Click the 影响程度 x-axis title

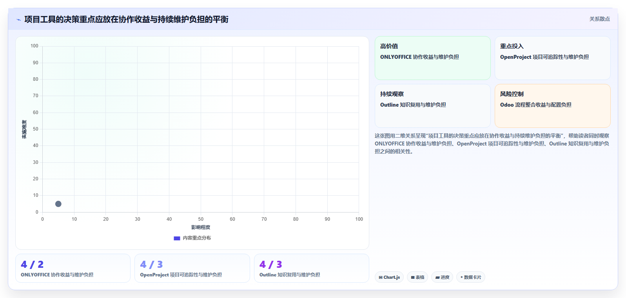[x=201, y=227]
